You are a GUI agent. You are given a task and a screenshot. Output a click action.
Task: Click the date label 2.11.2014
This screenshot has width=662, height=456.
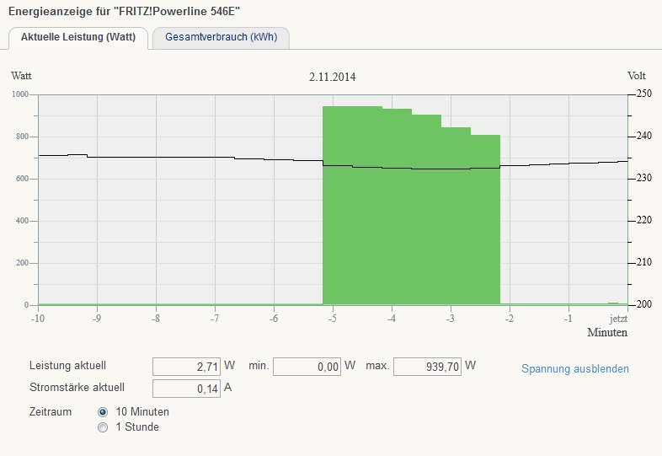tap(332, 77)
